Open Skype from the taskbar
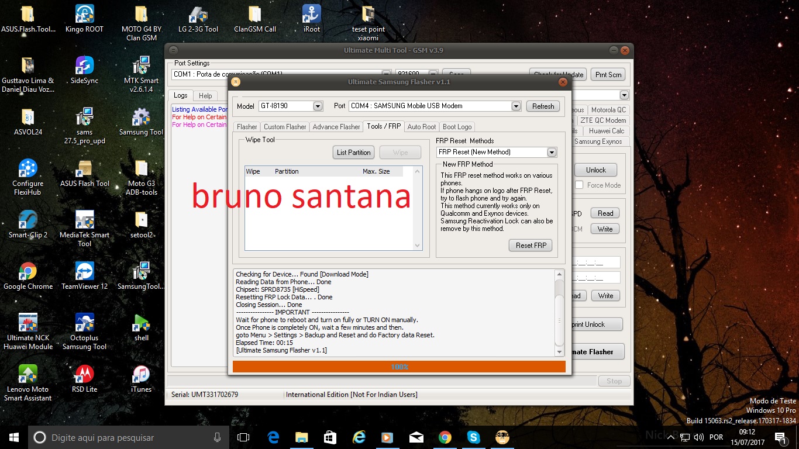 coord(473,437)
